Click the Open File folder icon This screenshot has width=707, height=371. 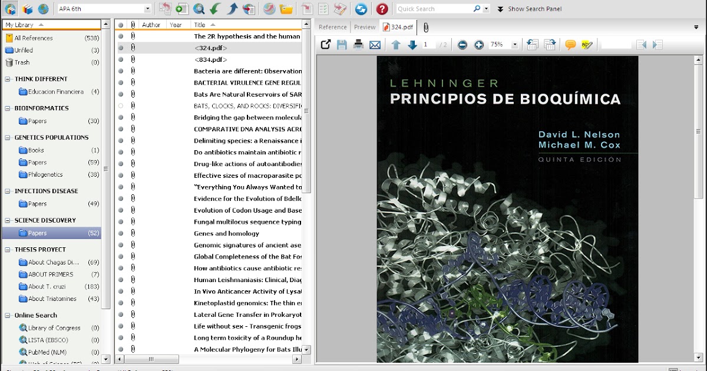pyautogui.click(x=286, y=9)
